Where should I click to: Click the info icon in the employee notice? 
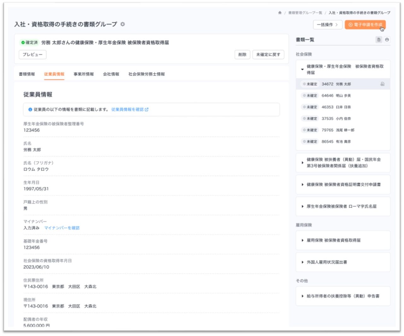point(30,109)
